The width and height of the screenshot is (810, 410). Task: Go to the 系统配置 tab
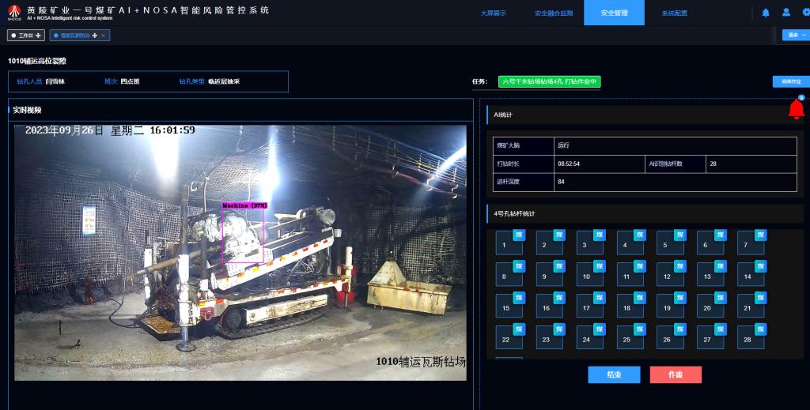click(x=674, y=13)
